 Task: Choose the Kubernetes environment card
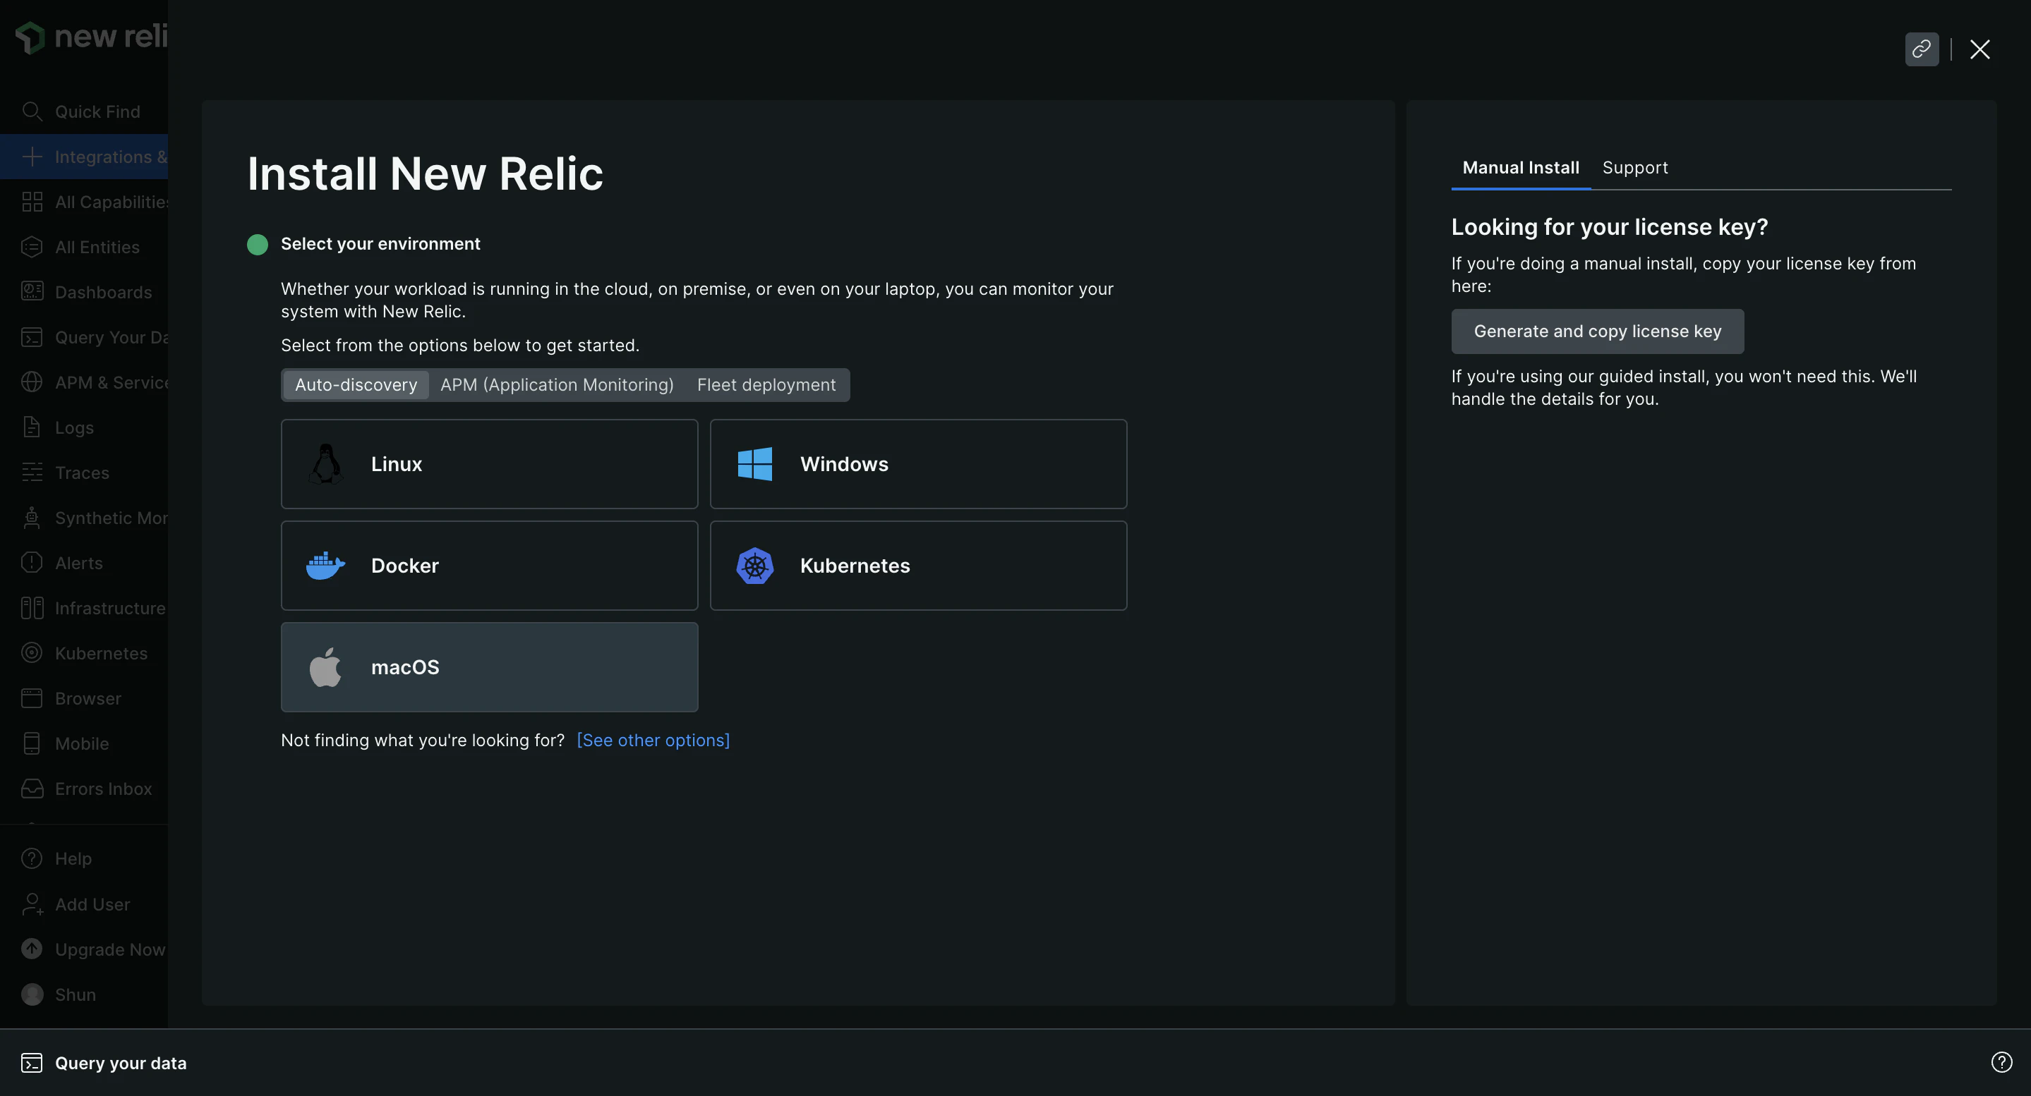click(917, 565)
